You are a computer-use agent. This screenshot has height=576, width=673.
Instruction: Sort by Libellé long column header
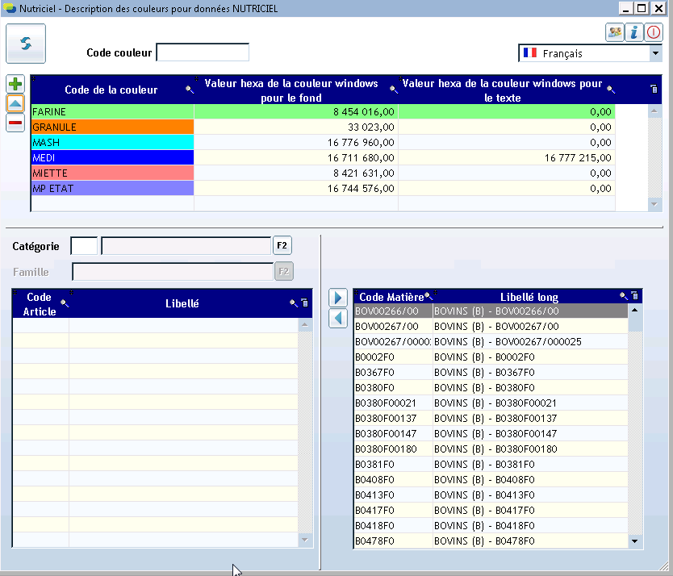pos(529,297)
